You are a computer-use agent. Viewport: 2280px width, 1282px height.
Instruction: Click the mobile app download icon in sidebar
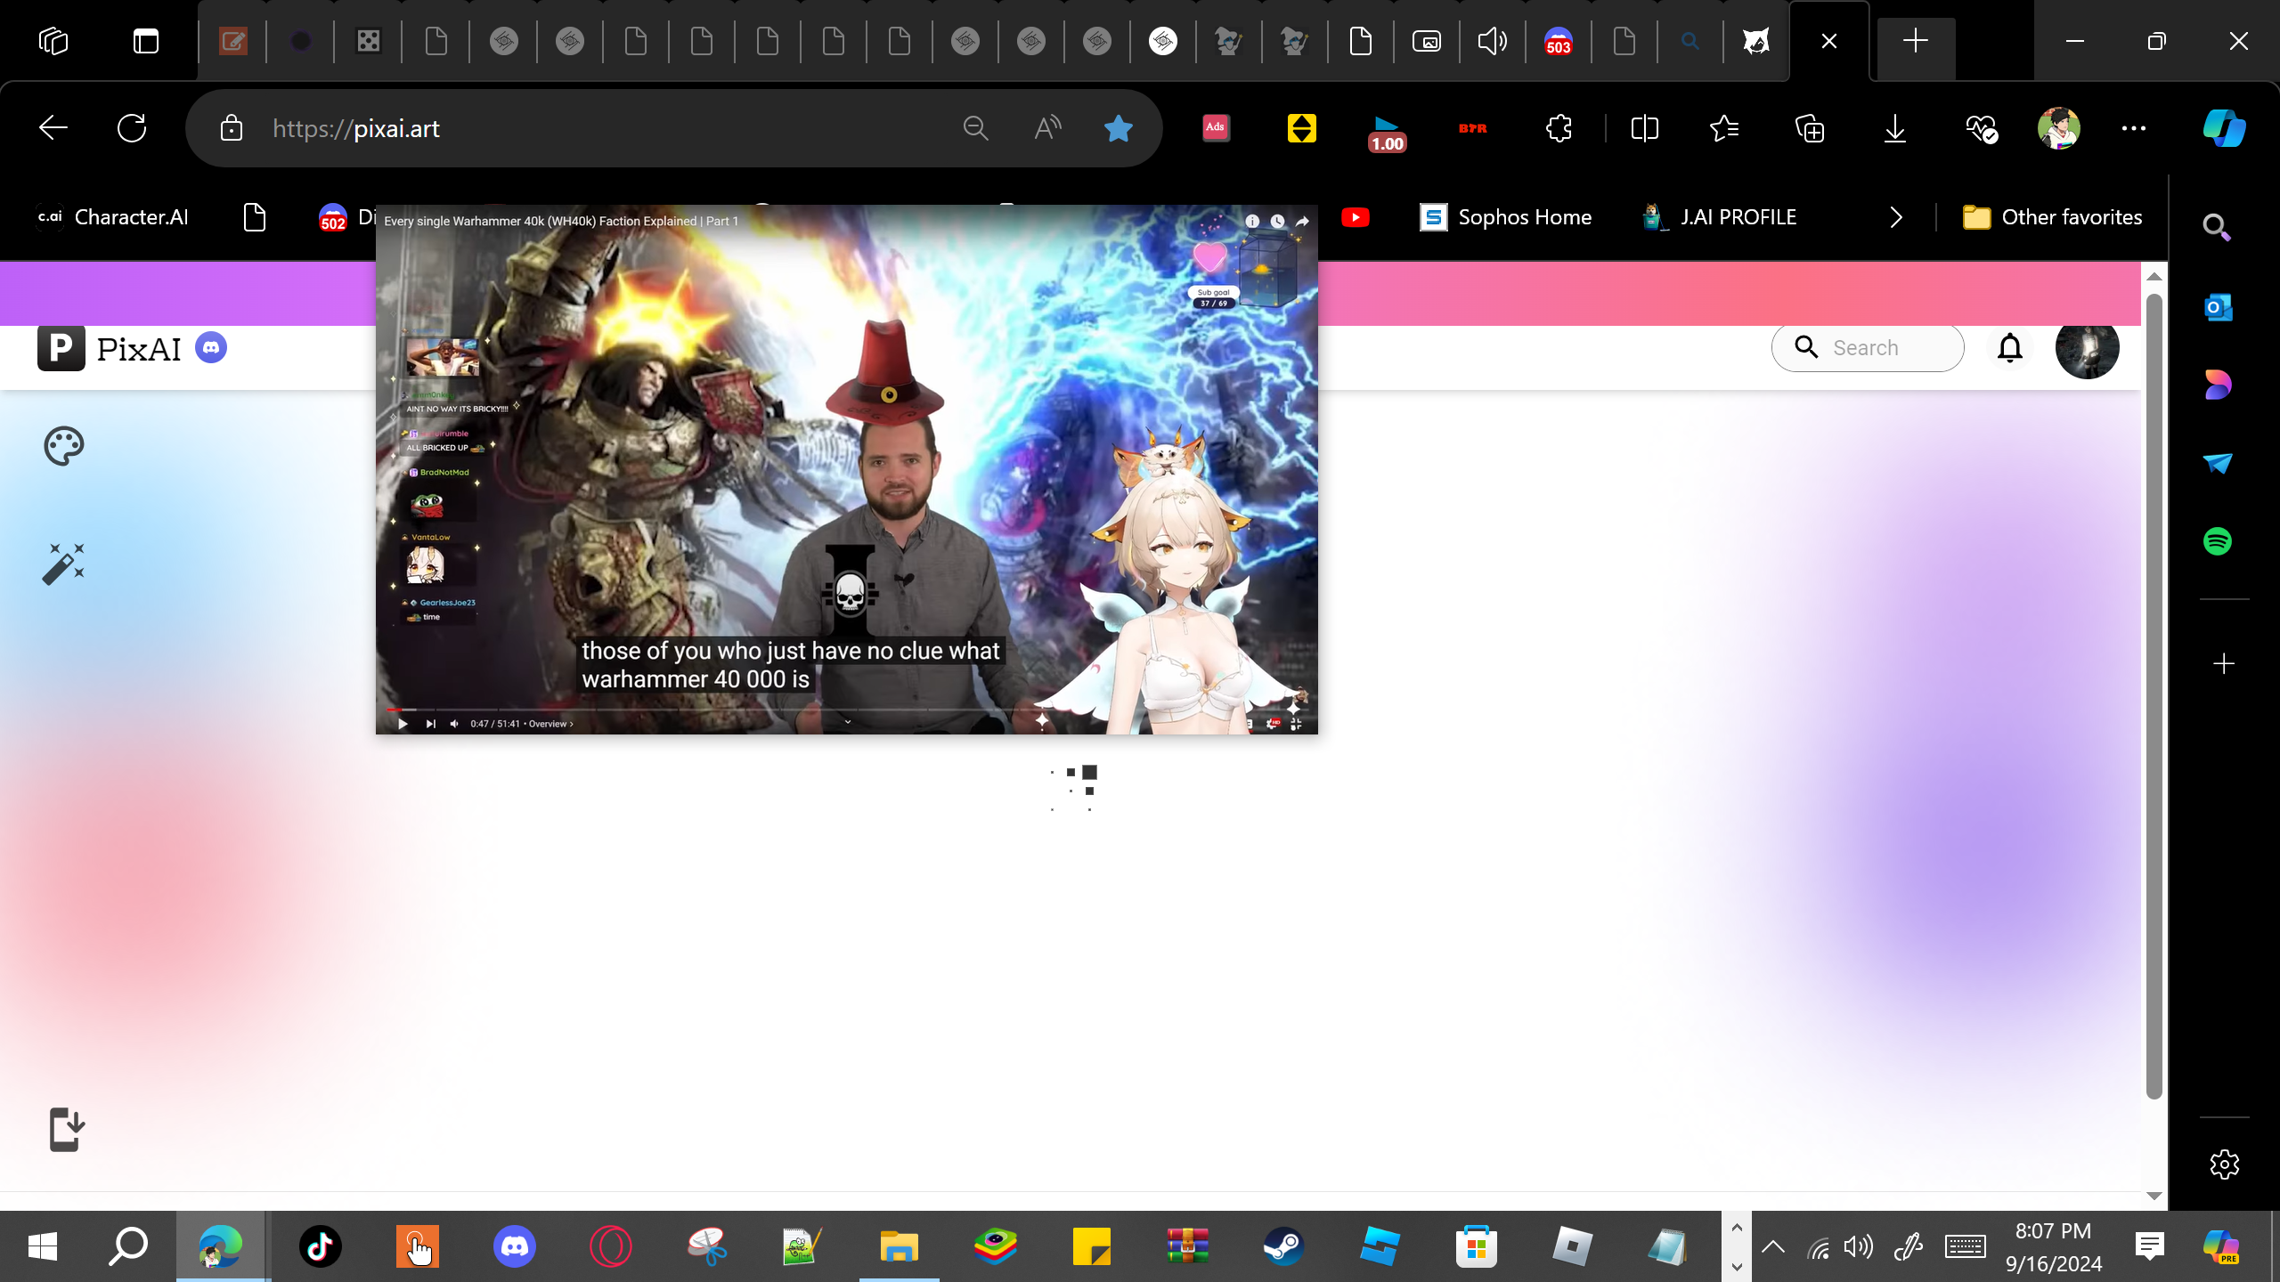[66, 1129]
